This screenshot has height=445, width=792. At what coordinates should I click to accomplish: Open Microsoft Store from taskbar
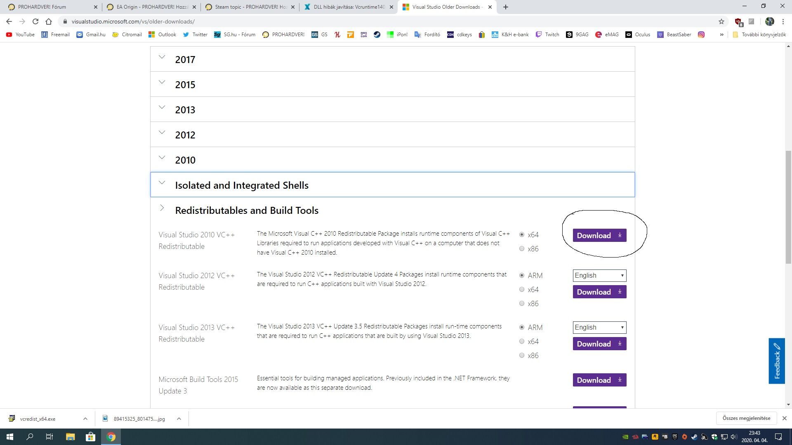pos(90,437)
